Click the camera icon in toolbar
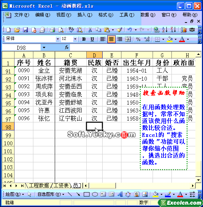The image size is (203, 207). [x=192, y=30]
